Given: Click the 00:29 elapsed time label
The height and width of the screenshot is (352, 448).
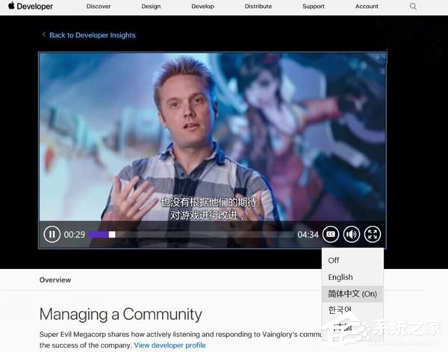Looking at the screenshot, I should pyautogui.click(x=74, y=235).
